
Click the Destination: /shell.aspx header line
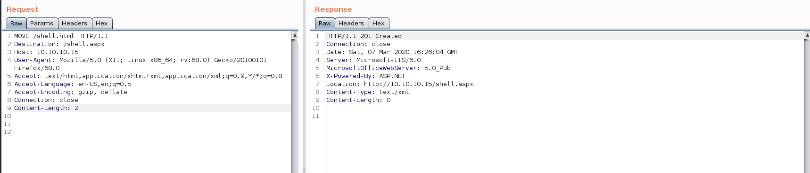(x=59, y=44)
